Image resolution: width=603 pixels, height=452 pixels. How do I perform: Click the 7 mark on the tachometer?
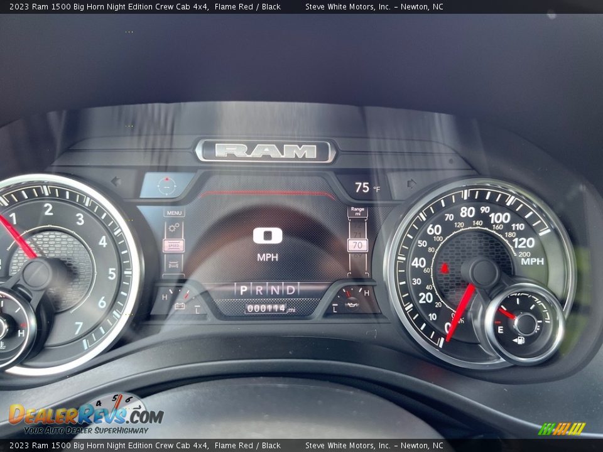click(79, 328)
